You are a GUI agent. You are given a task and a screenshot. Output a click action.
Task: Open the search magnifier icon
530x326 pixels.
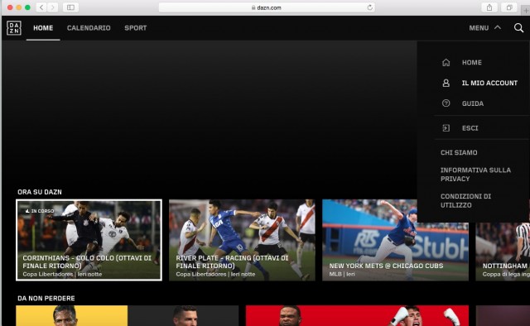[519, 27]
